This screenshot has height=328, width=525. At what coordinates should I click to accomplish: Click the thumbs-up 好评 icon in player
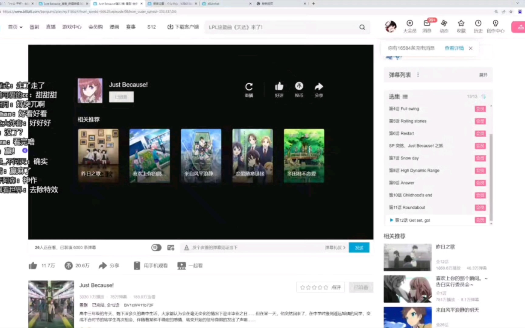(279, 87)
